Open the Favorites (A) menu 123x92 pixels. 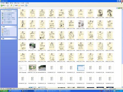[17, 3]
